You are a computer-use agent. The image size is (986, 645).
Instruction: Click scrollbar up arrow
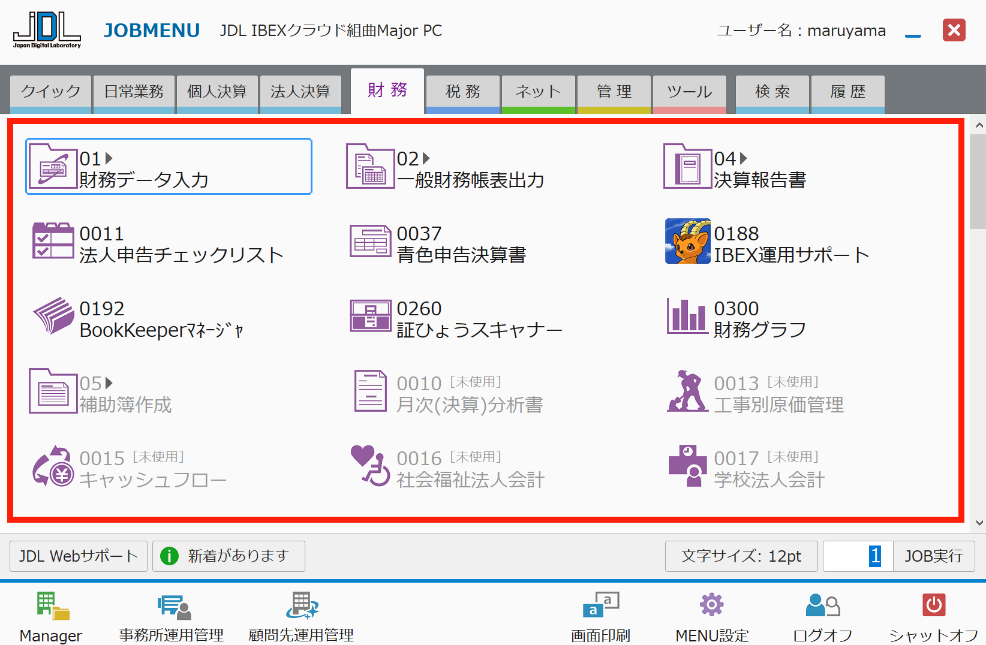click(979, 125)
